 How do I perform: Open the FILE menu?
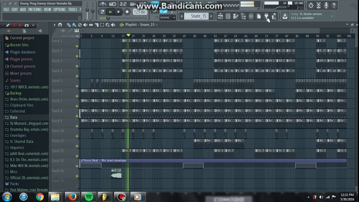pos(6,10)
